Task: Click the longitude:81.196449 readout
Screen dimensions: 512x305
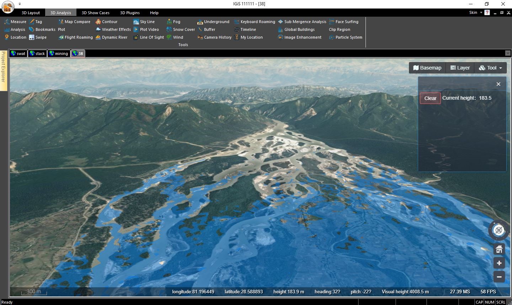Action: pos(193,292)
